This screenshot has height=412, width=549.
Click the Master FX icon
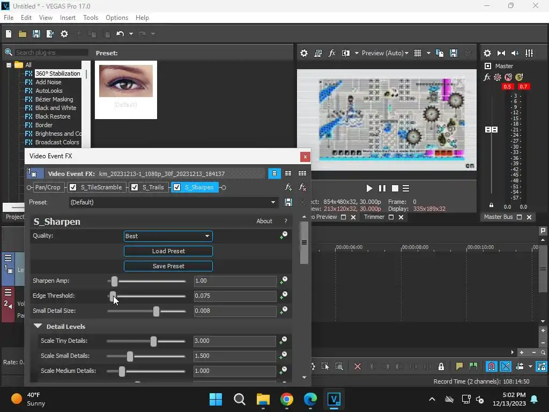(487, 77)
